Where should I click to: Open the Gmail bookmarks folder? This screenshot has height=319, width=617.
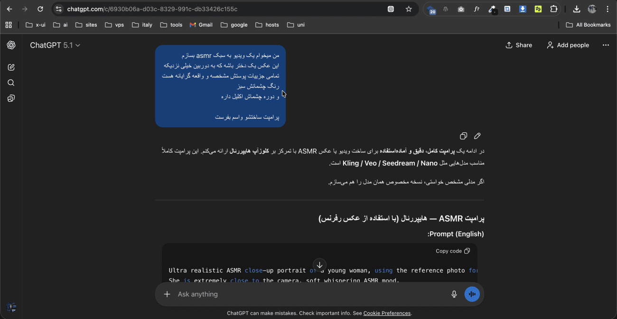[x=201, y=24]
